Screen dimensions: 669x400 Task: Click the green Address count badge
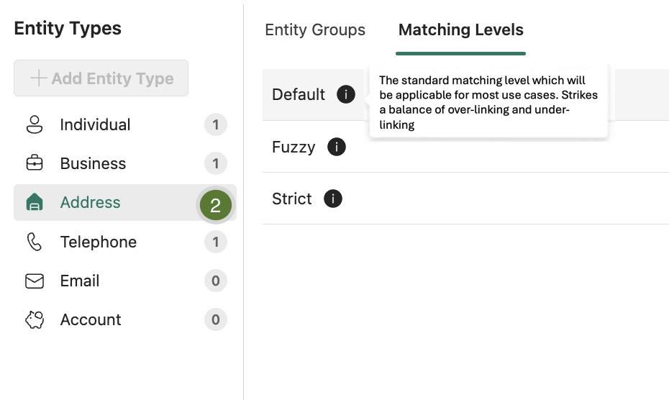pyautogui.click(x=216, y=205)
